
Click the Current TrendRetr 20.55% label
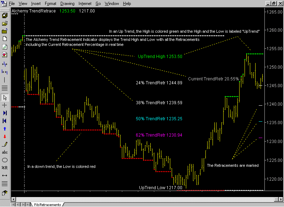click(x=213, y=79)
